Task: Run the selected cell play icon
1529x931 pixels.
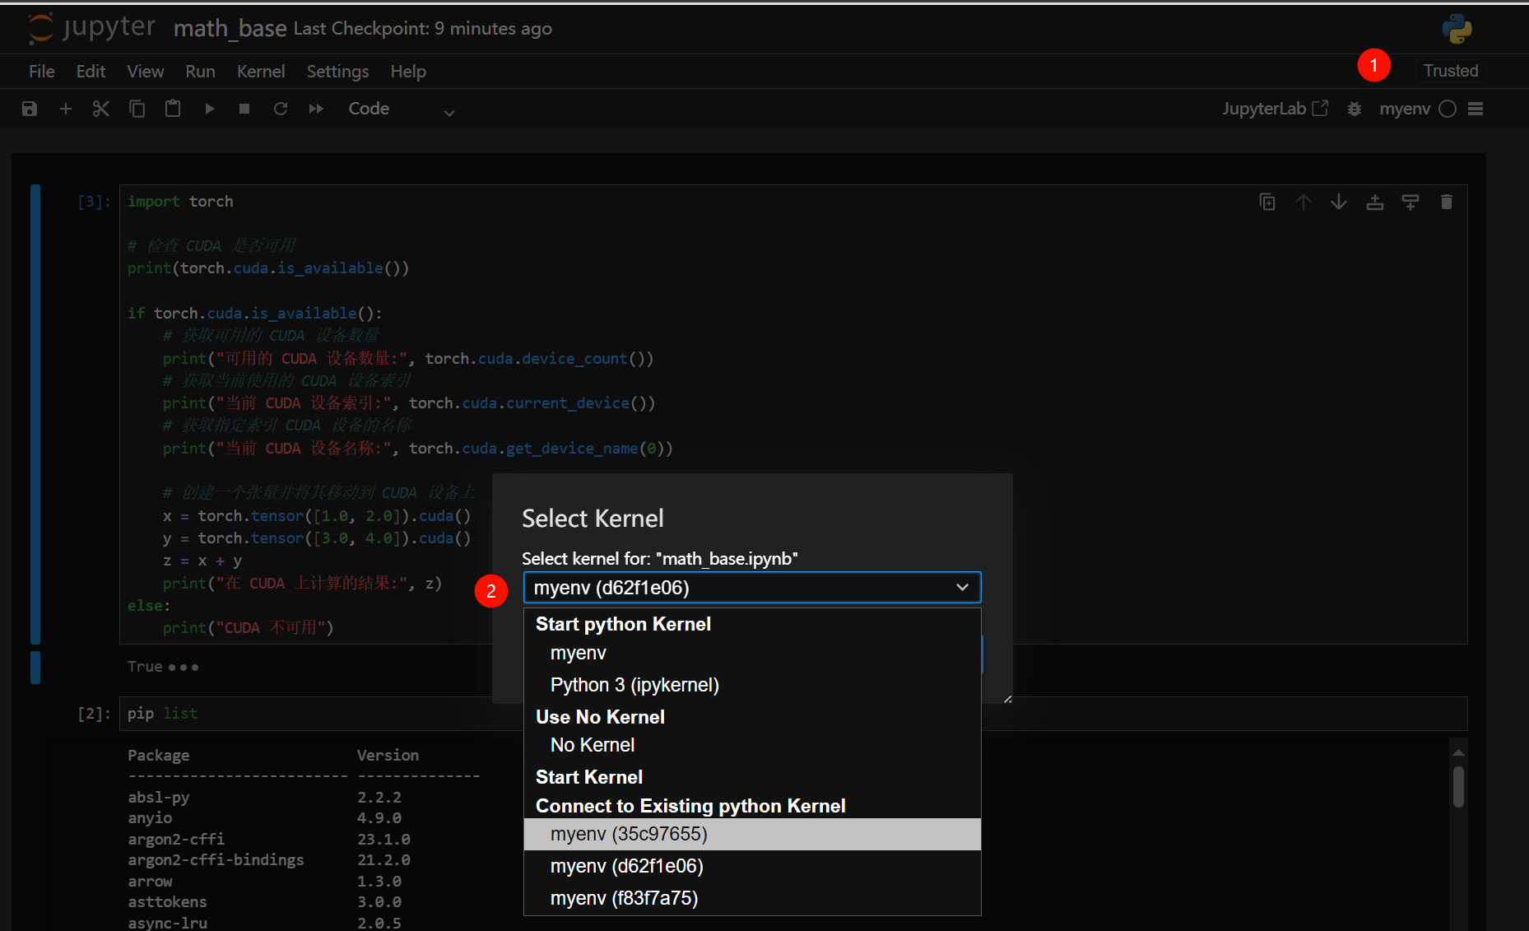Action: tap(209, 109)
